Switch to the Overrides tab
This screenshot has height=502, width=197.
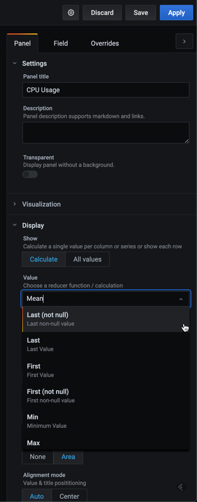[105, 43]
